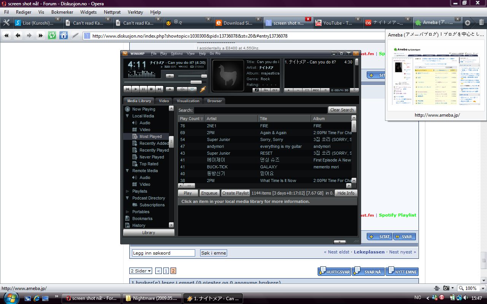This screenshot has height=304, width=487.
Task: Adjust the Winamp volume slider
Action: click(x=192, y=76)
